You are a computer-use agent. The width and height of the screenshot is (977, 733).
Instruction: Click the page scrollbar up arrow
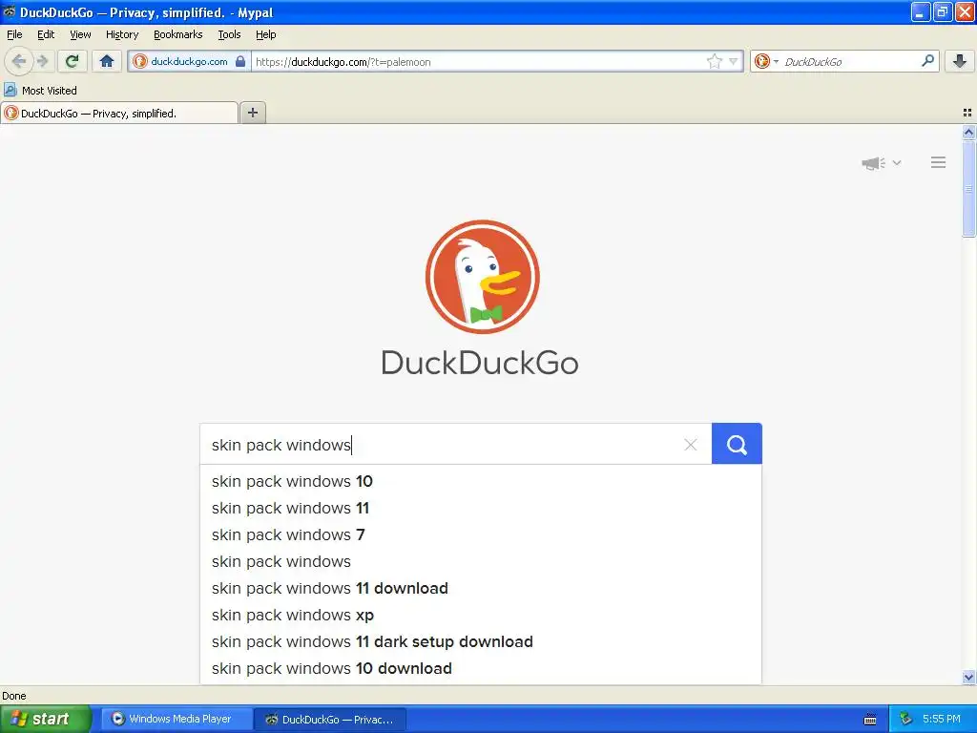(968, 132)
